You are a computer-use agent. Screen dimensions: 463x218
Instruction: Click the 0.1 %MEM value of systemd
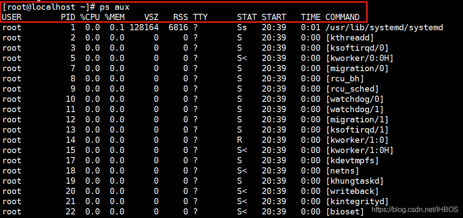[x=117, y=28]
